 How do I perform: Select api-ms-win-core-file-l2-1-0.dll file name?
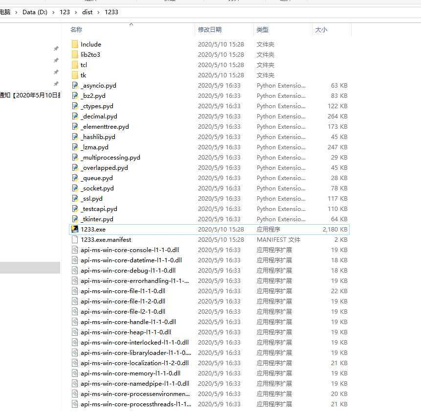(123, 311)
